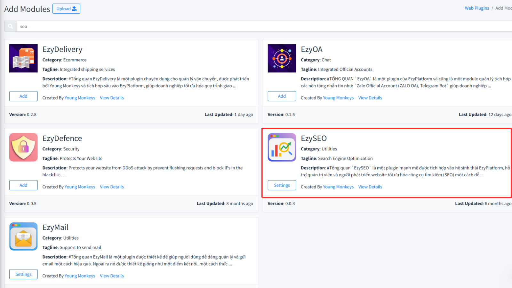
Task: Click 'Category: Security' text
Action: click(x=61, y=149)
